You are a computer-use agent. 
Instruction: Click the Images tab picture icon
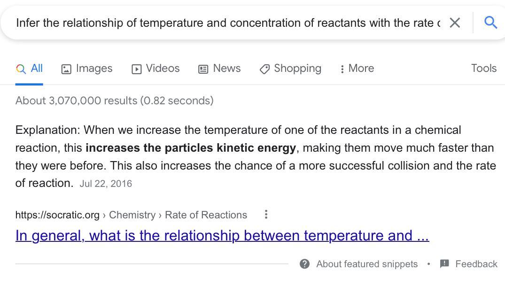tap(66, 69)
